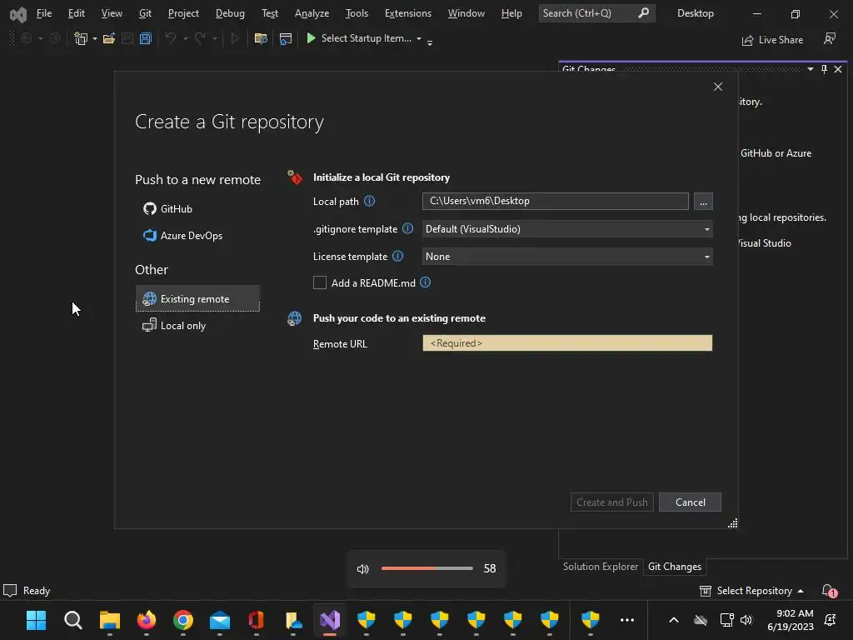The image size is (853, 640).
Task: Open the Mail app from taskbar
Action: pyautogui.click(x=220, y=620)
